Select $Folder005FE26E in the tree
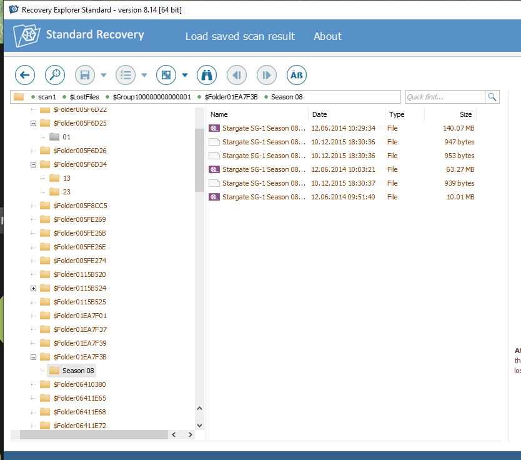The height and width of the screenshot is (460, 521). point(72,247)
